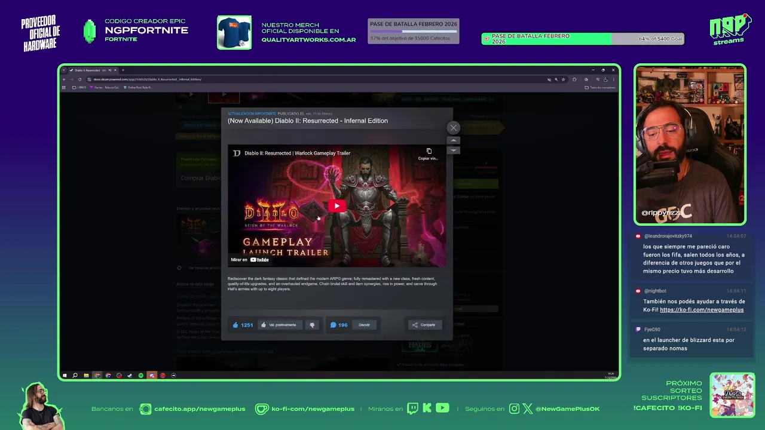Image resolution: width=765 pixels, height=430 pixels.
Task: Click the @NewGamePlusOK handle text
Action: (x=567, y=409)
